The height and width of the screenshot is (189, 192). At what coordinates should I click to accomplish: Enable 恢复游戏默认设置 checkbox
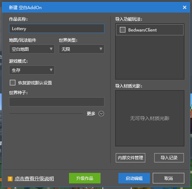click(x=13, y=83)
